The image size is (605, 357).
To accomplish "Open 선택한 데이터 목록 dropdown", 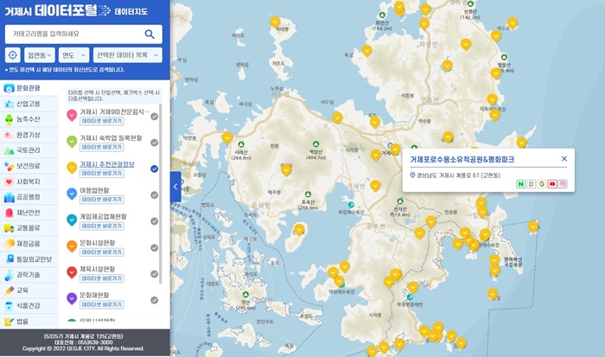I will tap(126, 54).
